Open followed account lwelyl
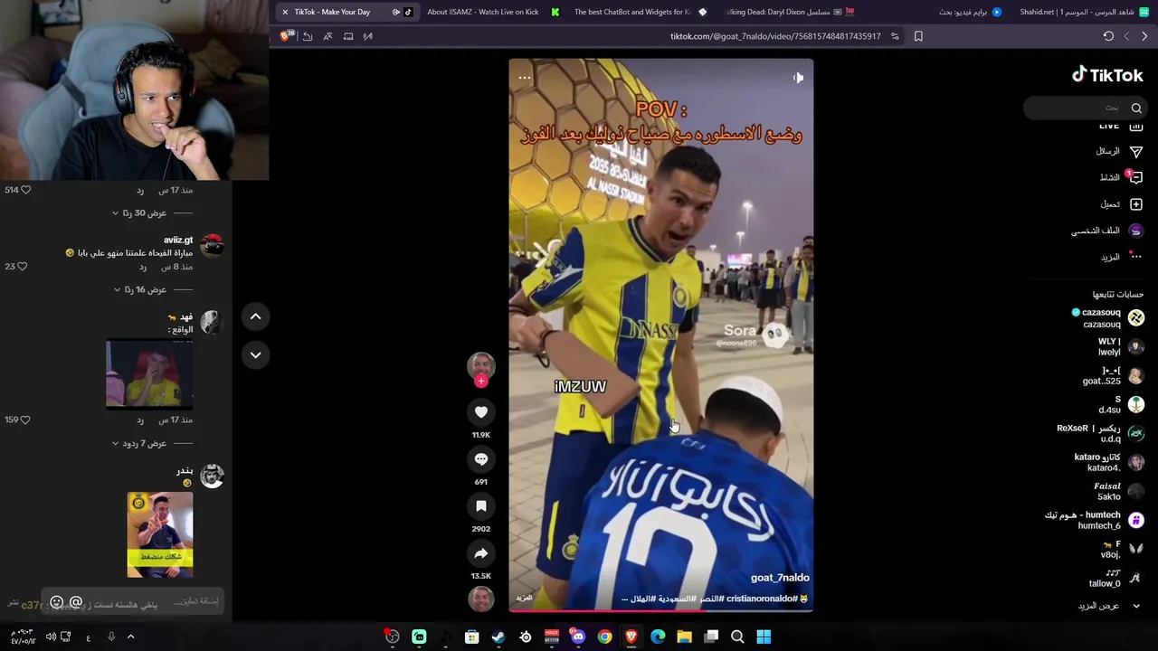The height and width of the screenshot is (651, 1158). (1120, 346)
